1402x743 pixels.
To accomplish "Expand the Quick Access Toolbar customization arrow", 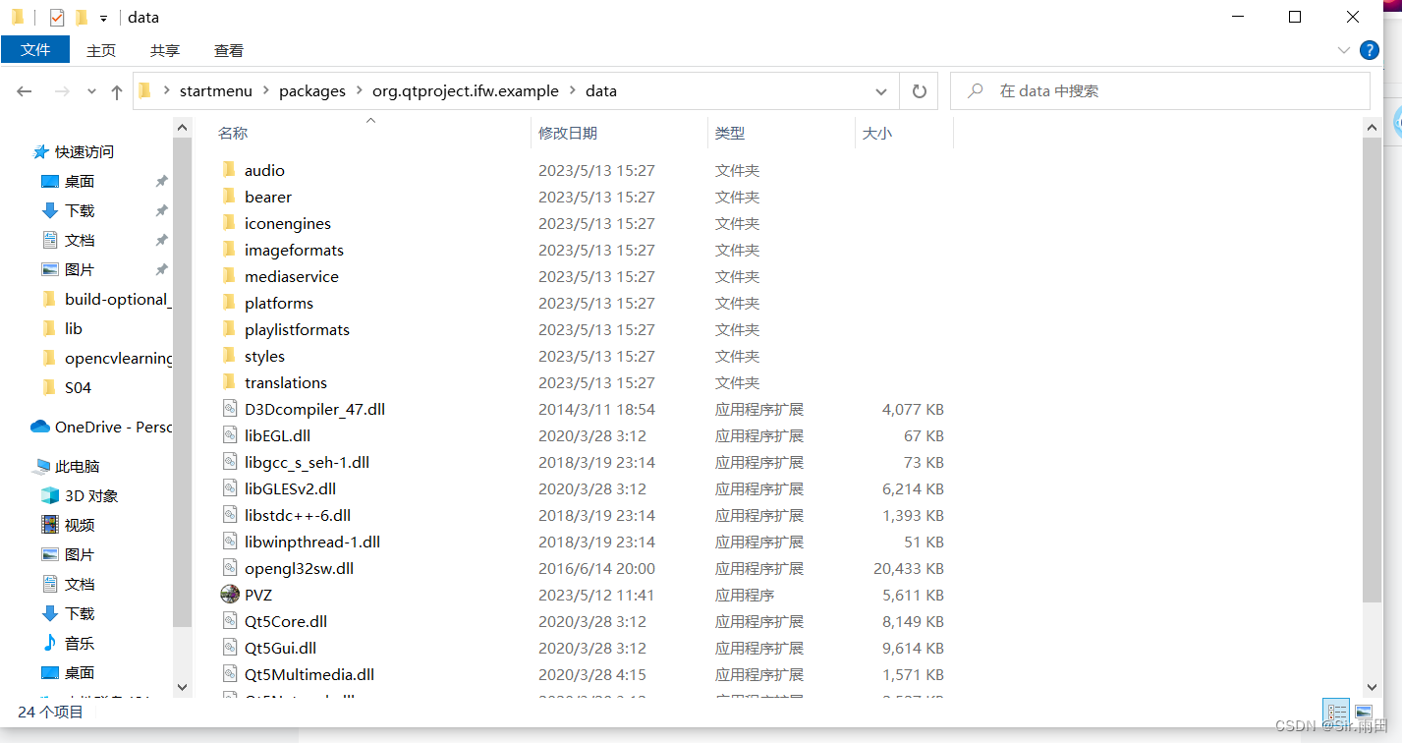I will [102, 17].
